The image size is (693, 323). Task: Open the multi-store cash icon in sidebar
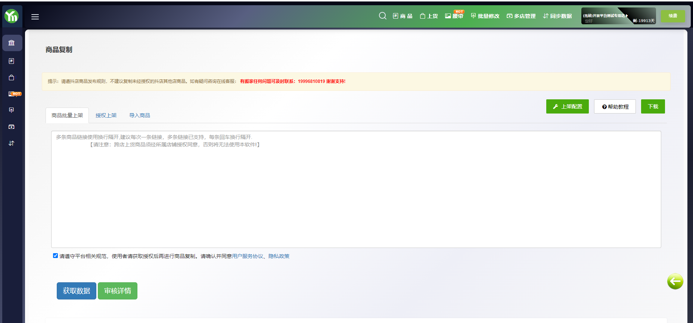pyautogui.click(x=12, y=127)
